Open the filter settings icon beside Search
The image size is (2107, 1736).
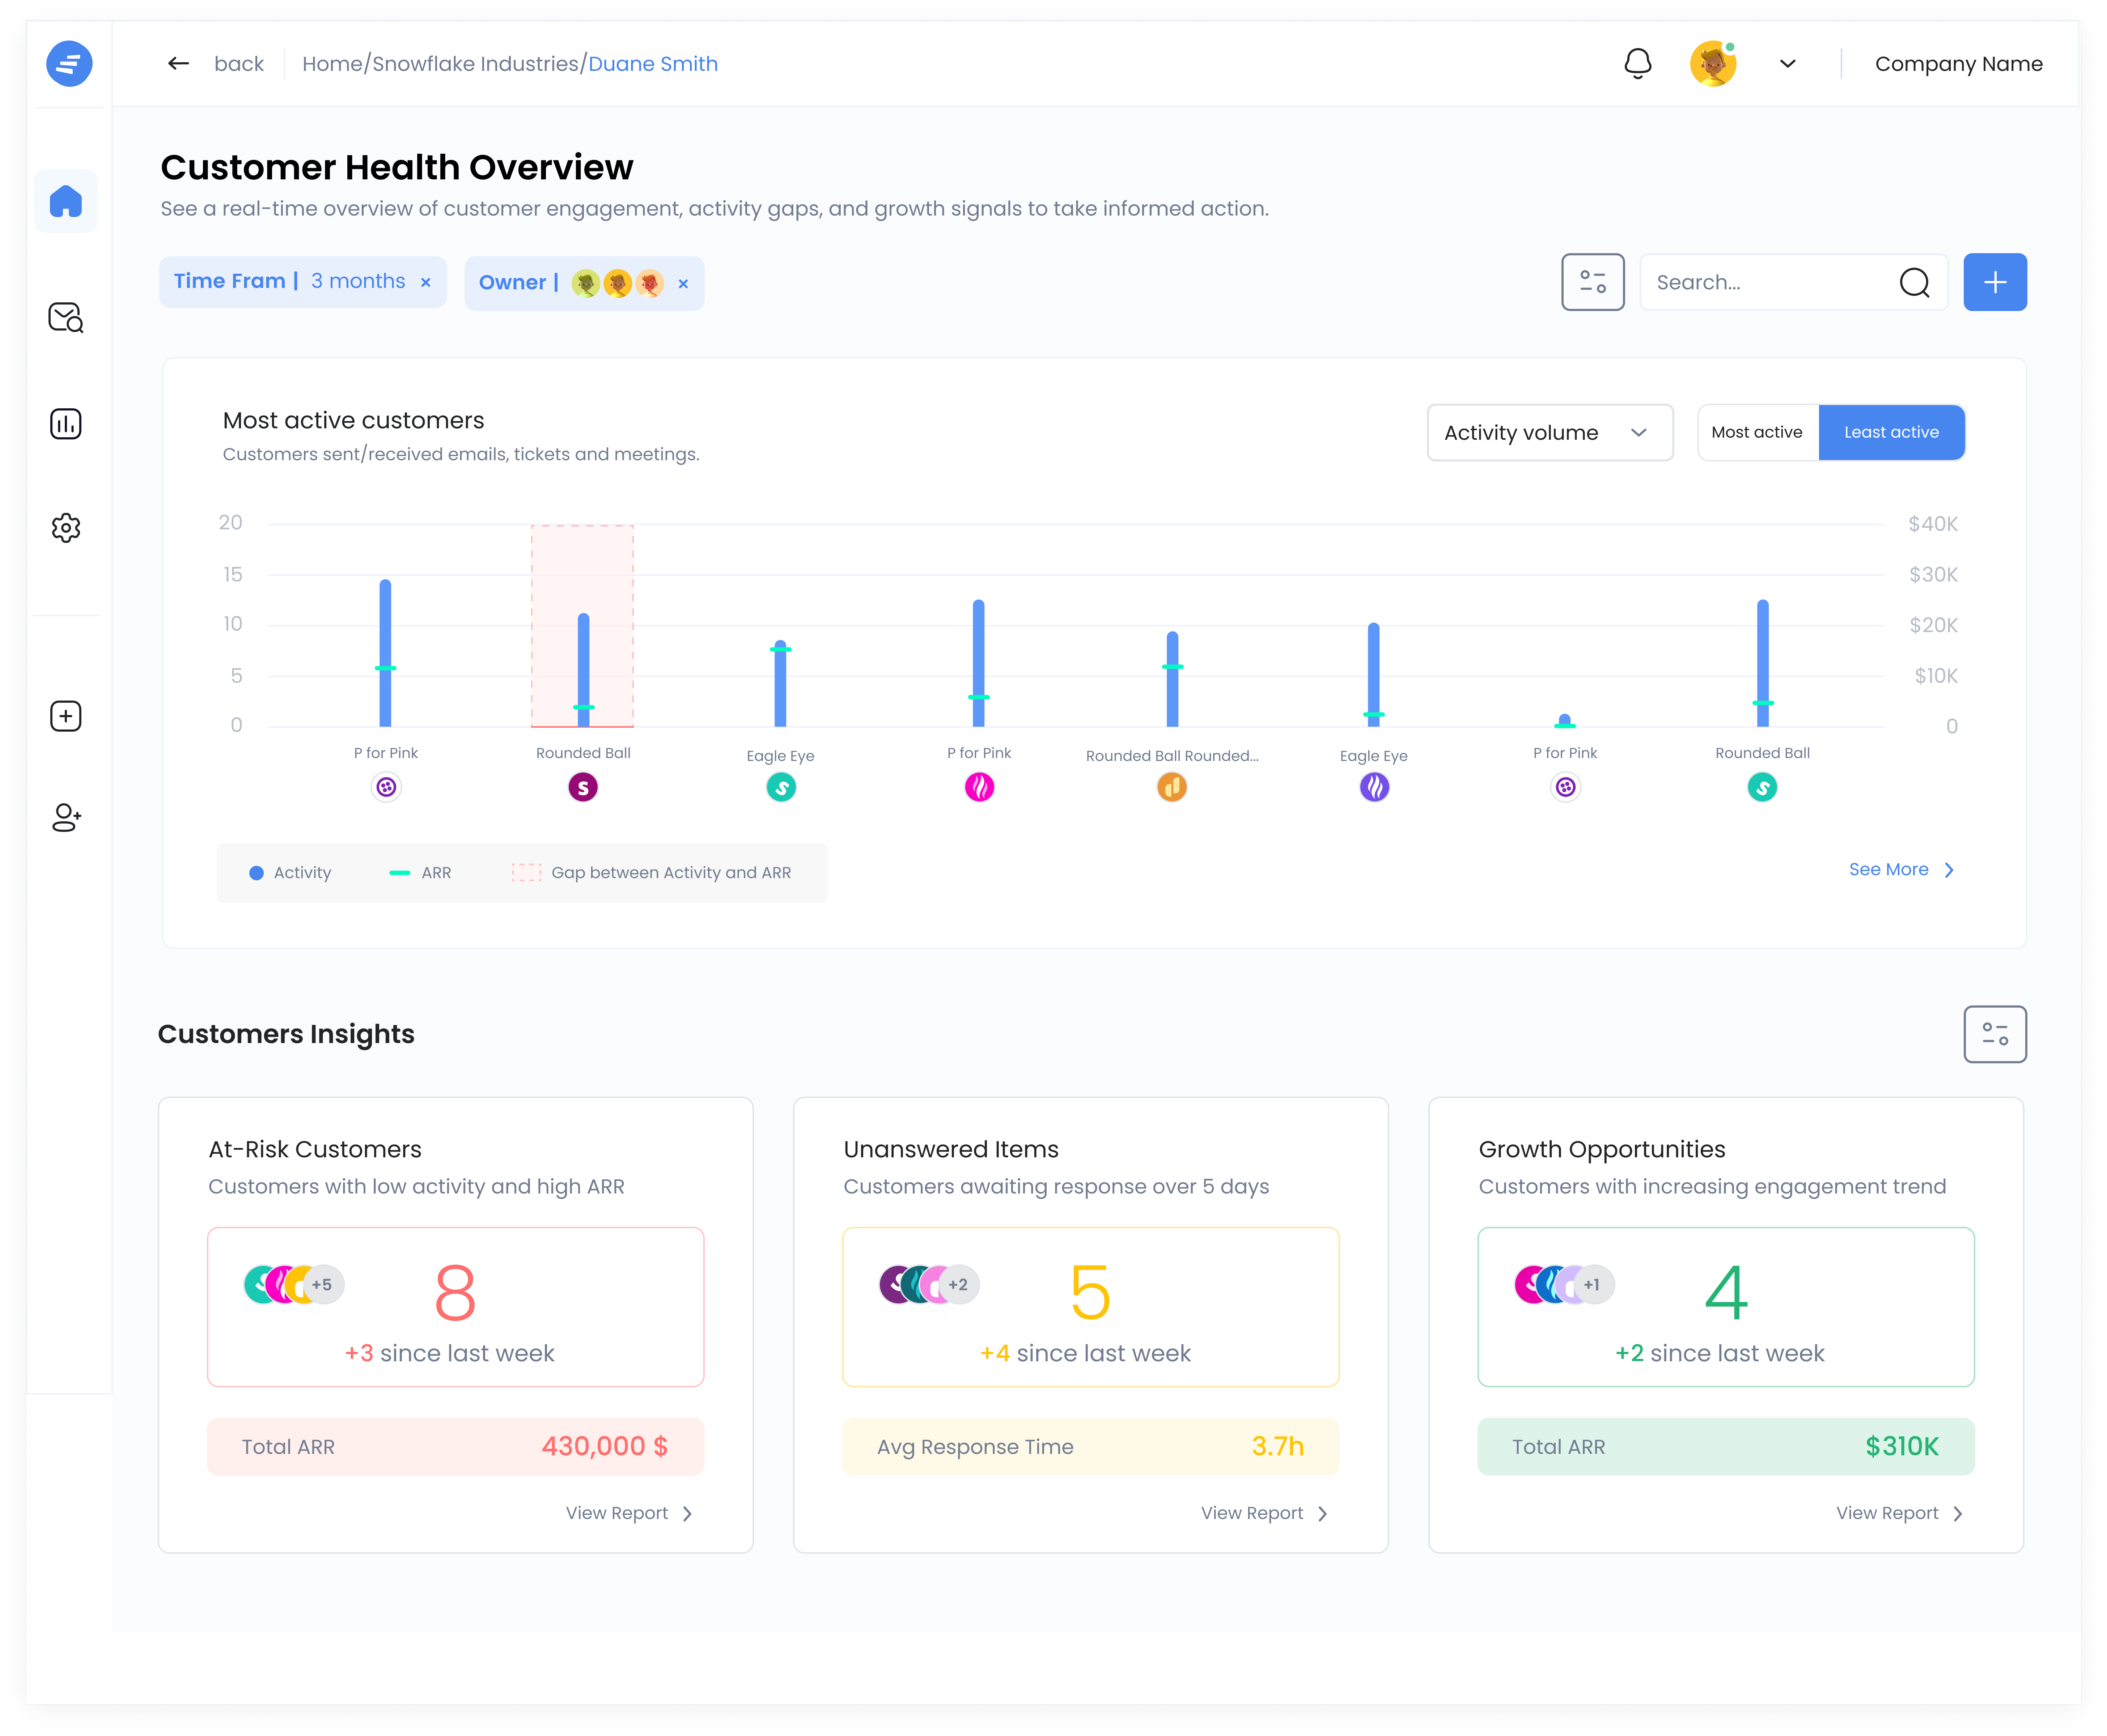tap(1593, 282)
